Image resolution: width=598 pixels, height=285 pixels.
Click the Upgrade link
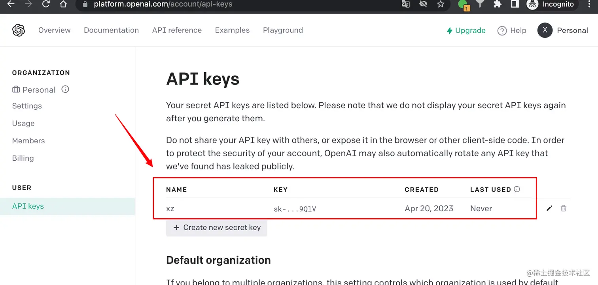pyautogui.click(x=466, y=30)
